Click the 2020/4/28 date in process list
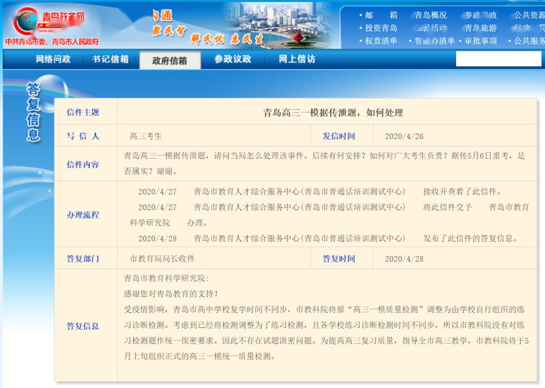This screenshot has width=545, height=388. (x=157, y=239)
